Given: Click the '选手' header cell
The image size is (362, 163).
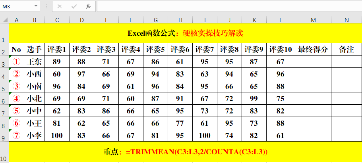Looking at the screenshot, I should click(35, 49).
